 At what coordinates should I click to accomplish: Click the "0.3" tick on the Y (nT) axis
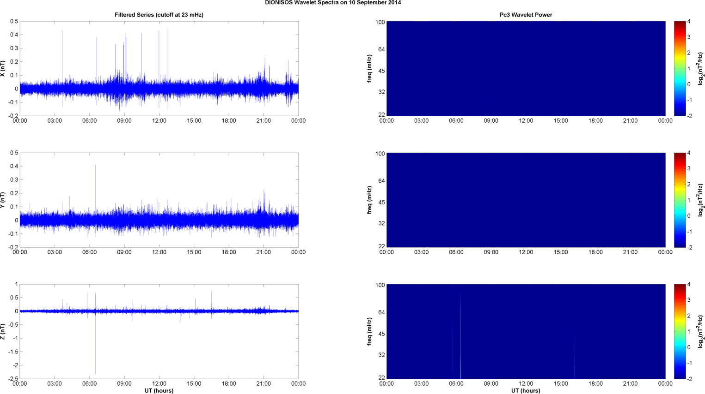14,180
